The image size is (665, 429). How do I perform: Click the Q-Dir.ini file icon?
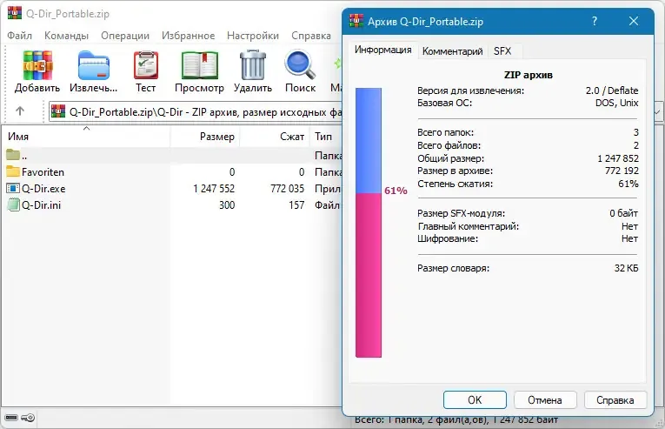pyautogui.click(x=14, y=204)
